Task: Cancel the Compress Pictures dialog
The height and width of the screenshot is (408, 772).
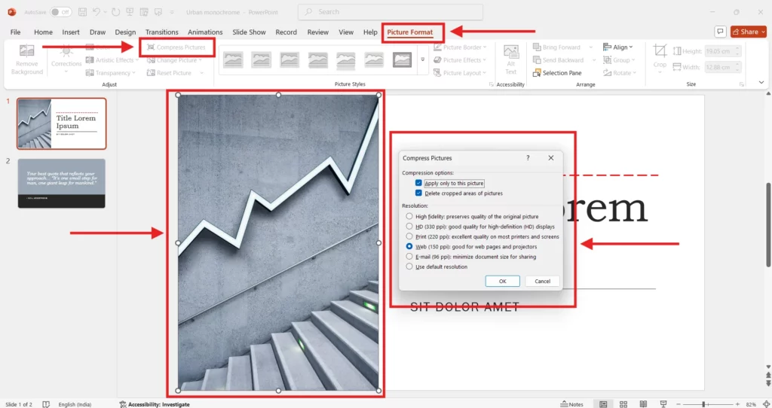Action: pyautogui.click(x=542, y=281)
